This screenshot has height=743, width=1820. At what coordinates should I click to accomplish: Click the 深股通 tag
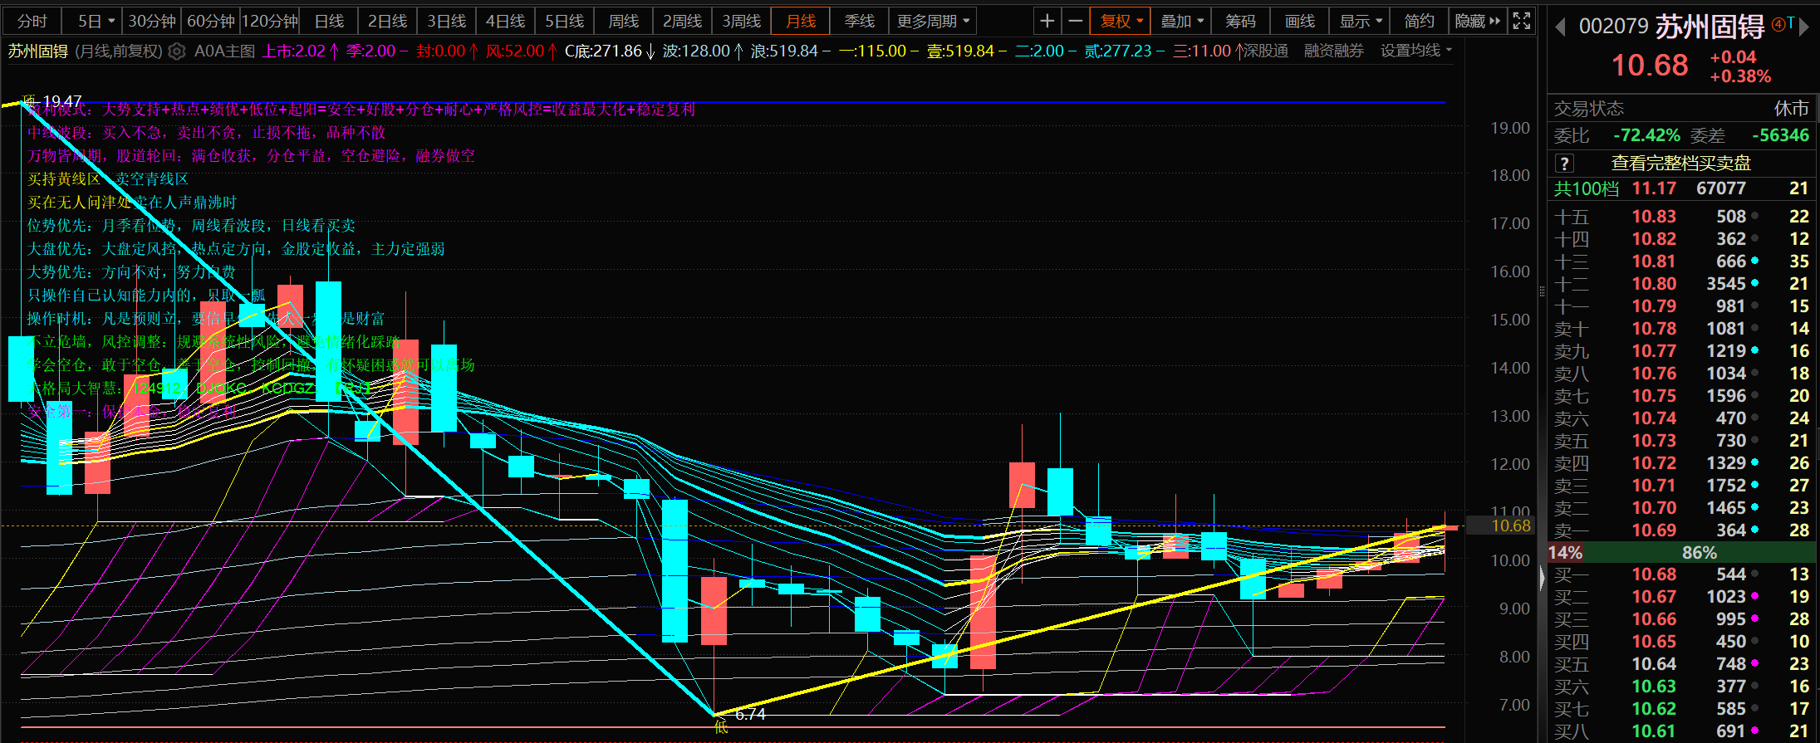(x=1266, y=51)
